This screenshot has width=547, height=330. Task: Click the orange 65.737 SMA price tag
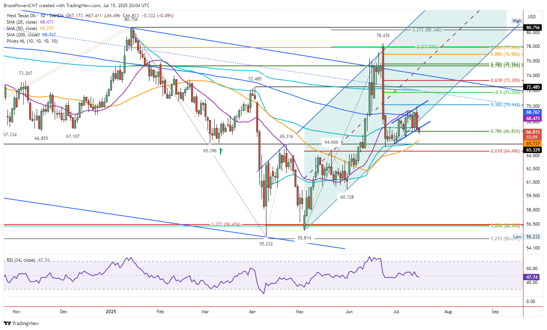click(533, 144)
